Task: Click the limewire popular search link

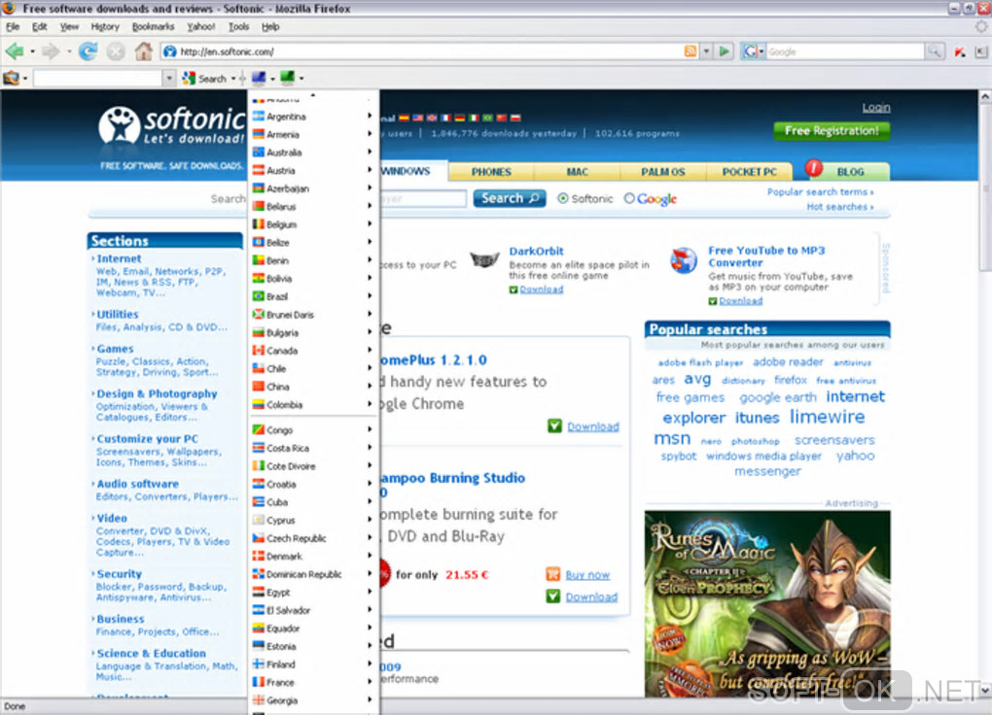Action: tap(827, 417)
